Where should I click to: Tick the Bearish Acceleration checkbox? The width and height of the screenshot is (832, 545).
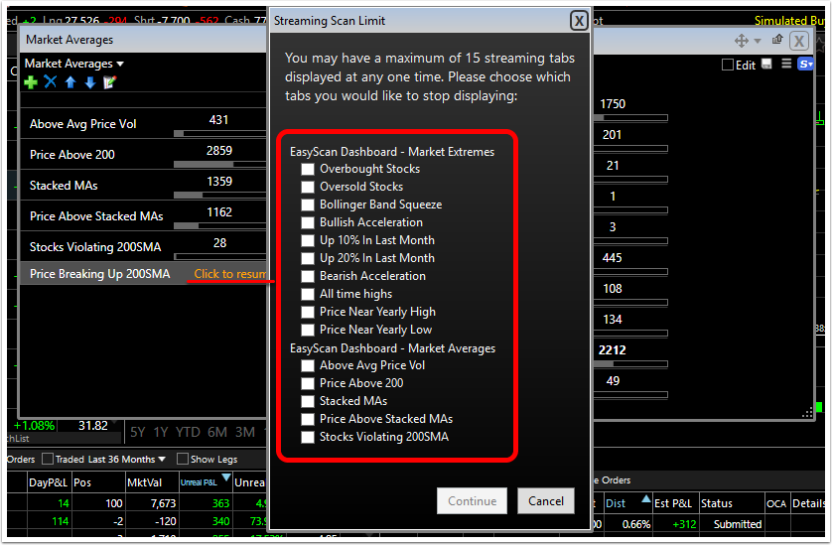coord(308,277)
